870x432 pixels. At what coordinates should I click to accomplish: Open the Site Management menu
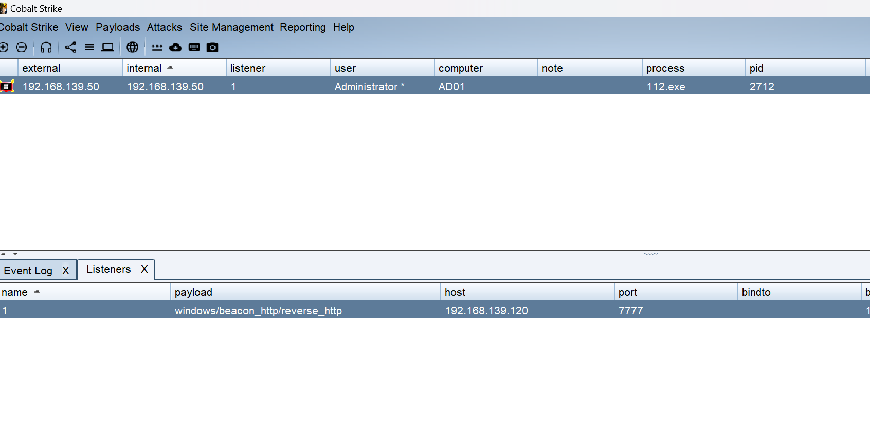231,27
